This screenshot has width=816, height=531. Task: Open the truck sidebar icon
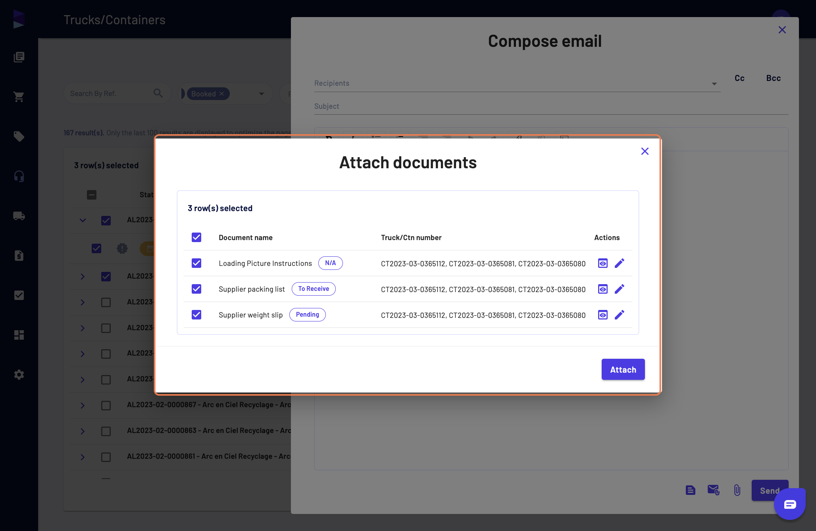(19, 216)
